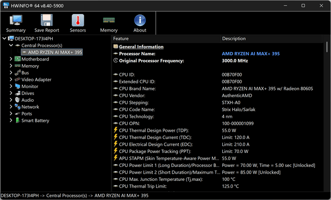Select AMD RYZEN AI MAX+ 395 tree item
Screen dimensions: 331x200
coord(52,52)
